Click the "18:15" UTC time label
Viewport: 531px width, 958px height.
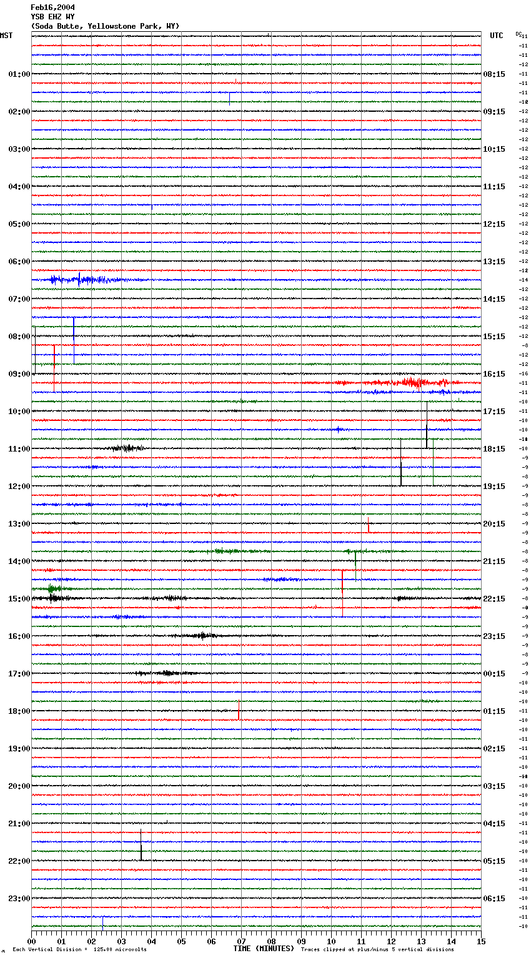(494, 449)
